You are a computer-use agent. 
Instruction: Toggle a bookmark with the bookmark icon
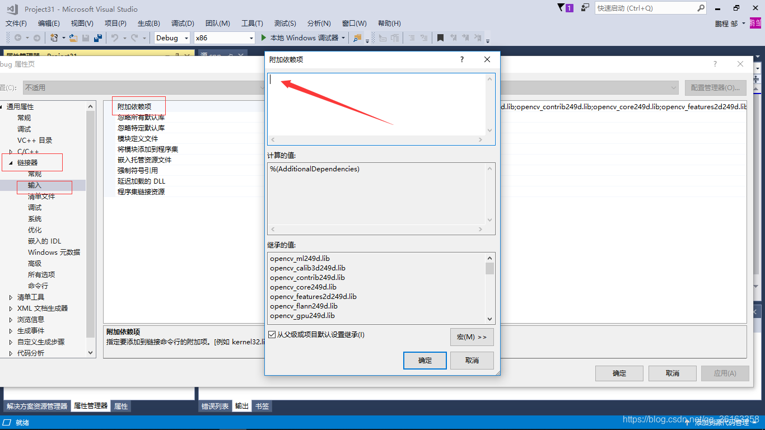tap(441, 38)
